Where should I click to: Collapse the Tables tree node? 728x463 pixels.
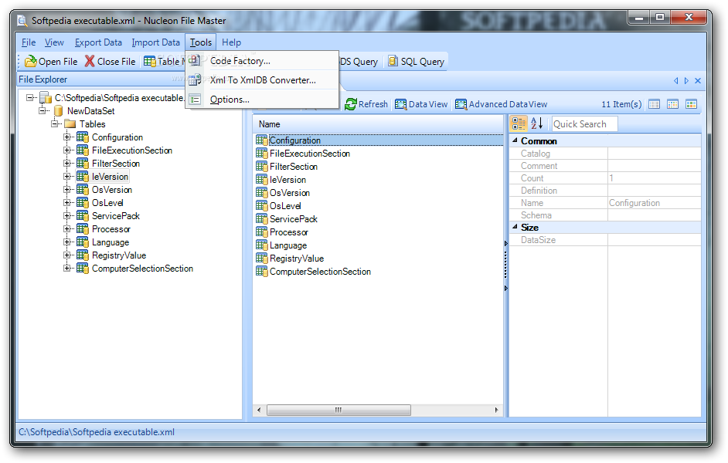tap(55, 123)
